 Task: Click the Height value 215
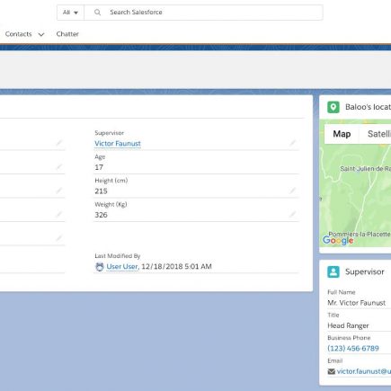[x=101, y=191]
